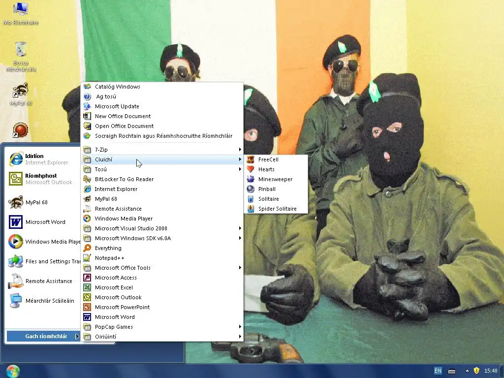Click the Catalóg Windows icon
This screenshot has width=504, height=378.
pos(87,87)
